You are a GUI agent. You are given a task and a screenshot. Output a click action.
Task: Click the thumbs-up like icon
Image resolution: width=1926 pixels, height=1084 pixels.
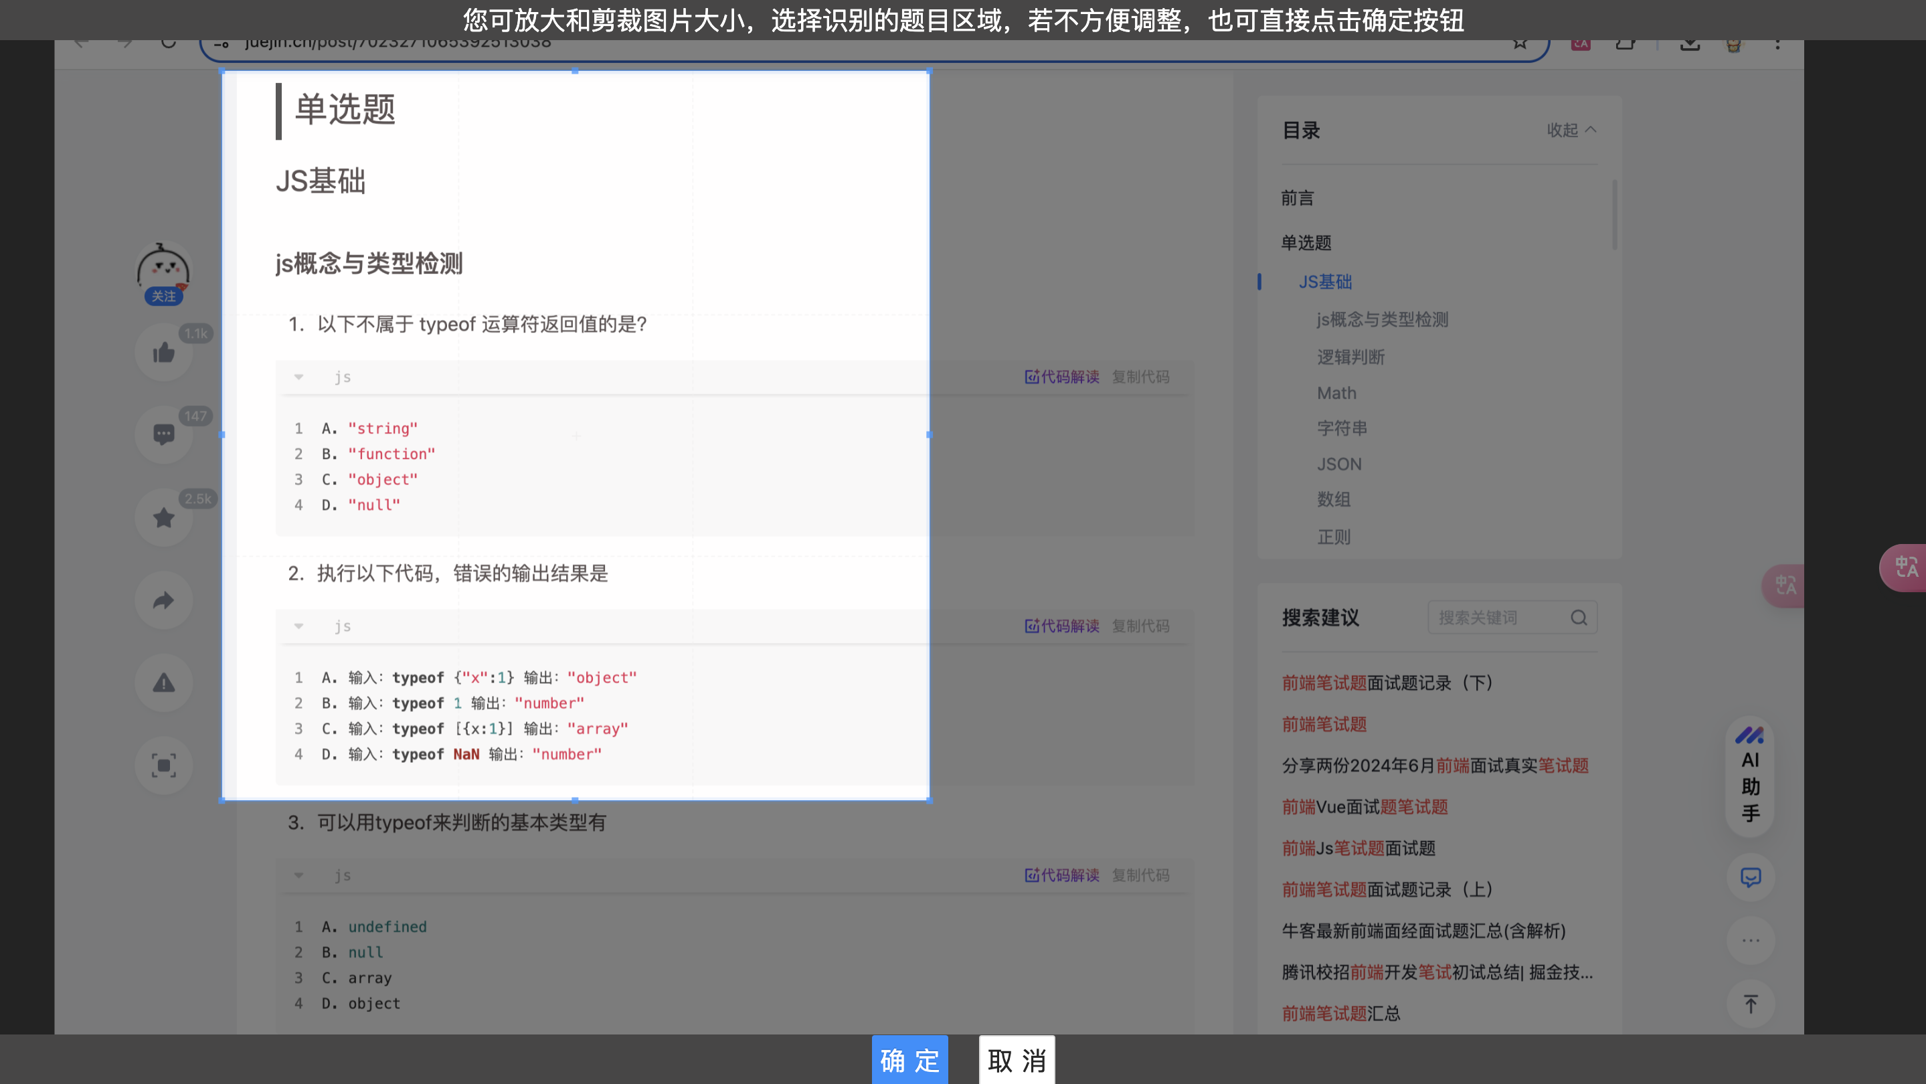point(164,353)
